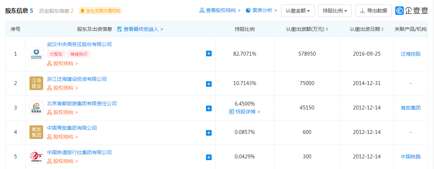Sort by 认缴出资日期 column arrows
The width and height of the screenshot is (434, 169).
click(x=382, y=29)
